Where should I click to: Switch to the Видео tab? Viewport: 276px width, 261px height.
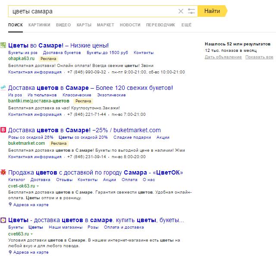pos(63,25)
